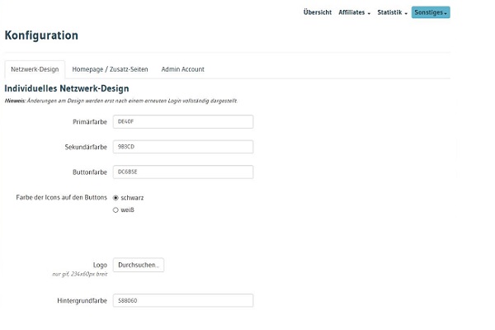Click the Konfiguration page heading

[41, 35]
